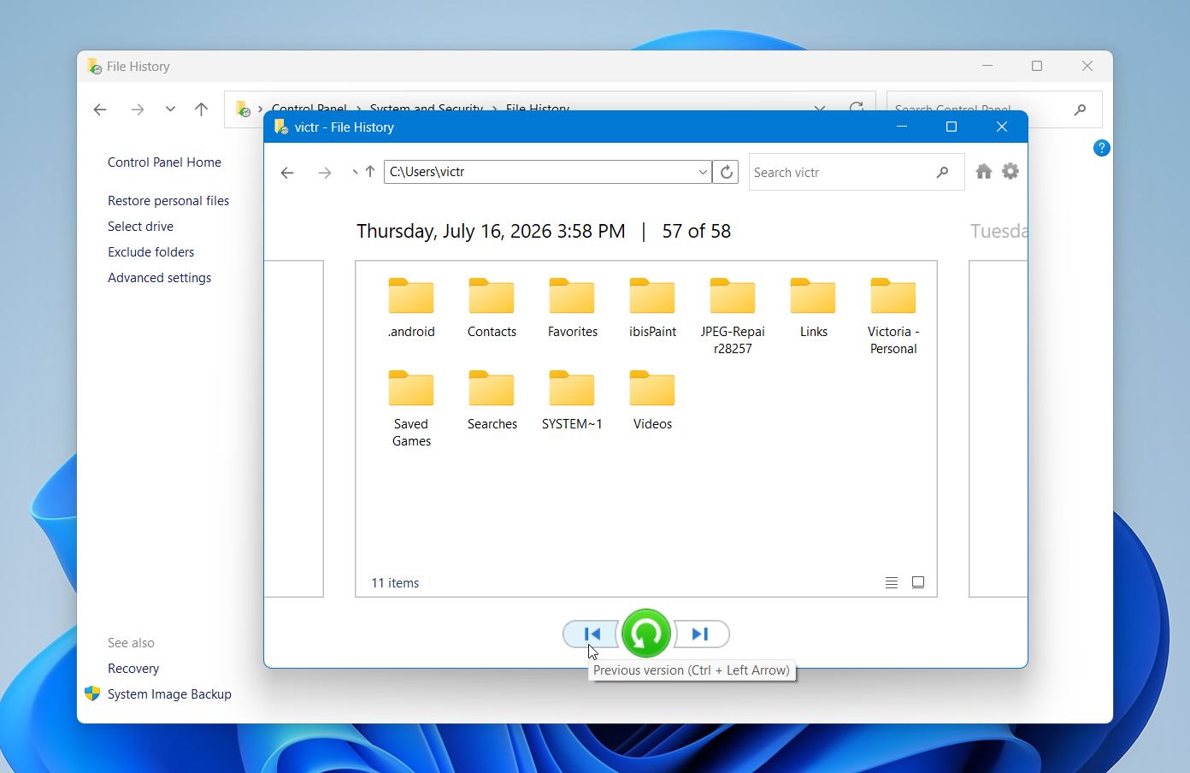Click the green Restore button
Screen dimensions: 1190x773
point(646,634)
